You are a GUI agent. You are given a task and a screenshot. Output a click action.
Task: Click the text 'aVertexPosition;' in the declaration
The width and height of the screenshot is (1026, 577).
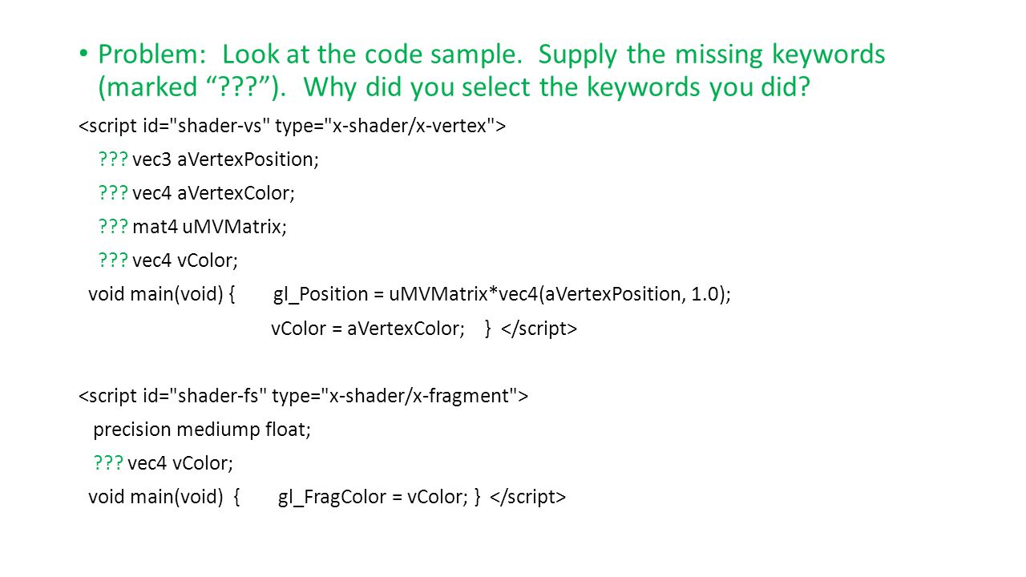pyautogui.click(x=248, y=159)
